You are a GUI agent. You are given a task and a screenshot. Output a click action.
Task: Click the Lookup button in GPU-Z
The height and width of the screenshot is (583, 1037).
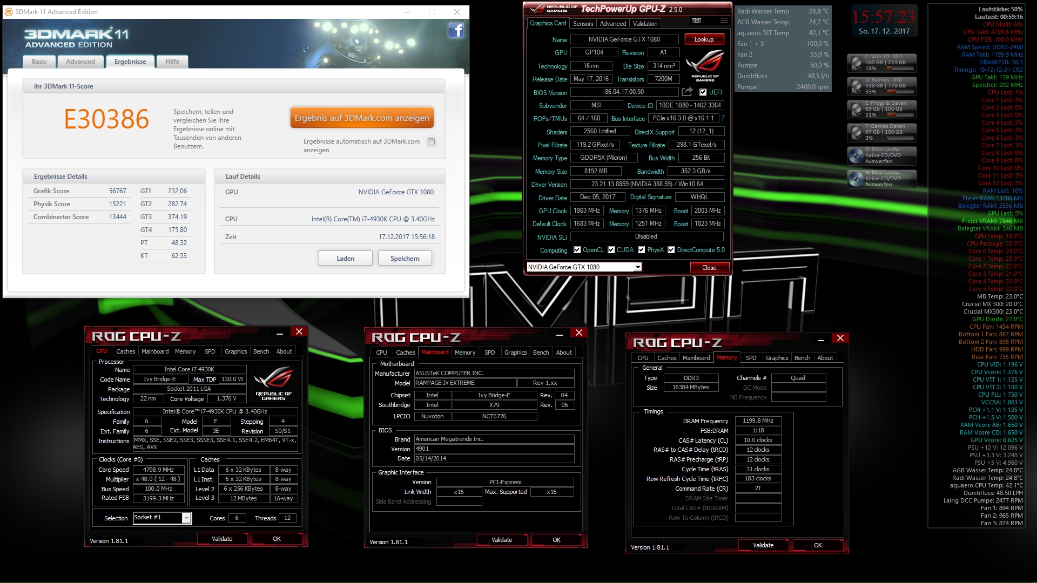click(704, 39)
